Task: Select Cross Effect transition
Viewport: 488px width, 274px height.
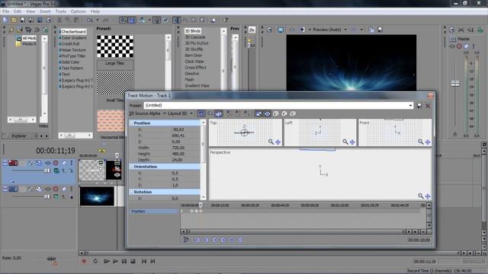Action: [x=195, y=68]
